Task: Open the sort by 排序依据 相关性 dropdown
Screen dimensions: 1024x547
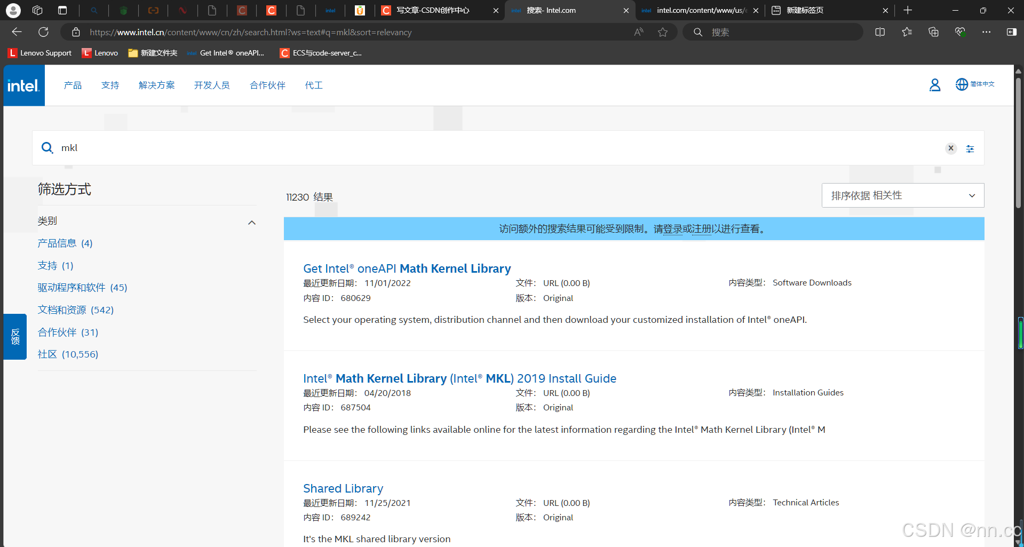Action: (903, 195)
